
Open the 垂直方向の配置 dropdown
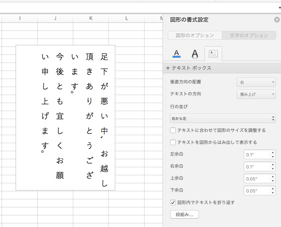coord(256,82)
